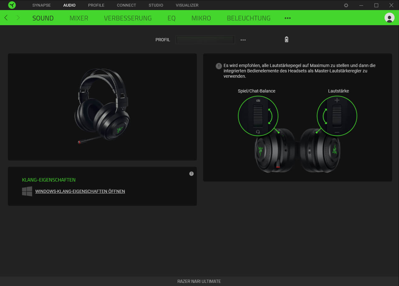Click the battery status icon
This screenshot has height=286, width=399.
(x=286, y=40)
